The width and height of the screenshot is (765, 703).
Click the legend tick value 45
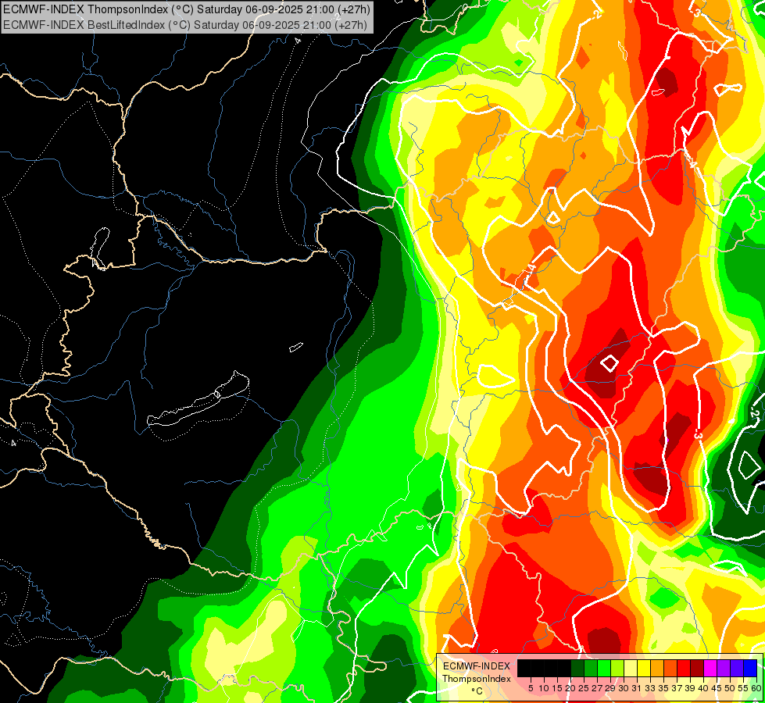[717, 688]
